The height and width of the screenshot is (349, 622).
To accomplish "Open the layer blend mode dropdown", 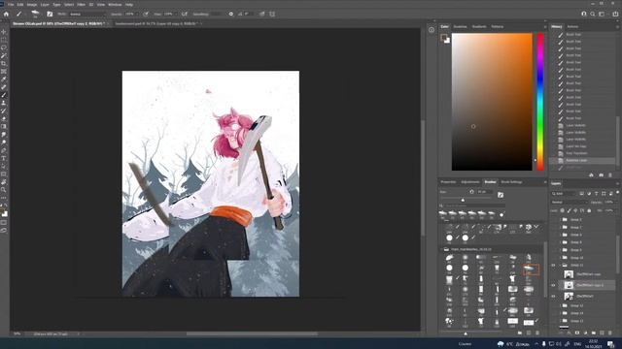I will [x=570, y=202].
